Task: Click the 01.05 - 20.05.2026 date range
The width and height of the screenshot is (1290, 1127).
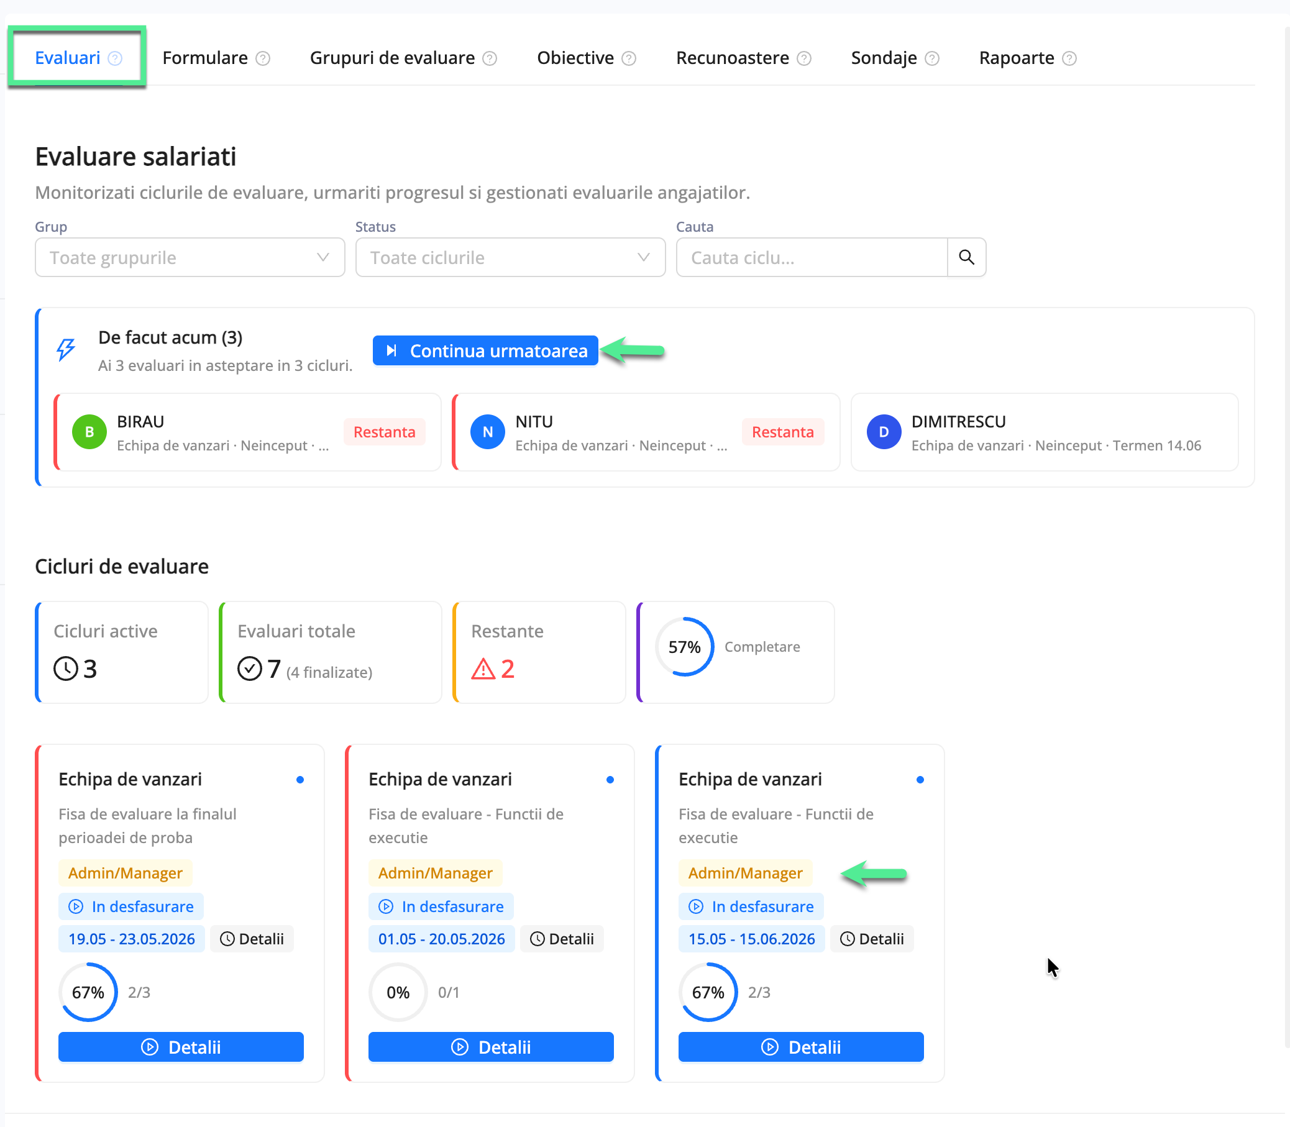Action: pyautogui.click(x=442, y=939)
